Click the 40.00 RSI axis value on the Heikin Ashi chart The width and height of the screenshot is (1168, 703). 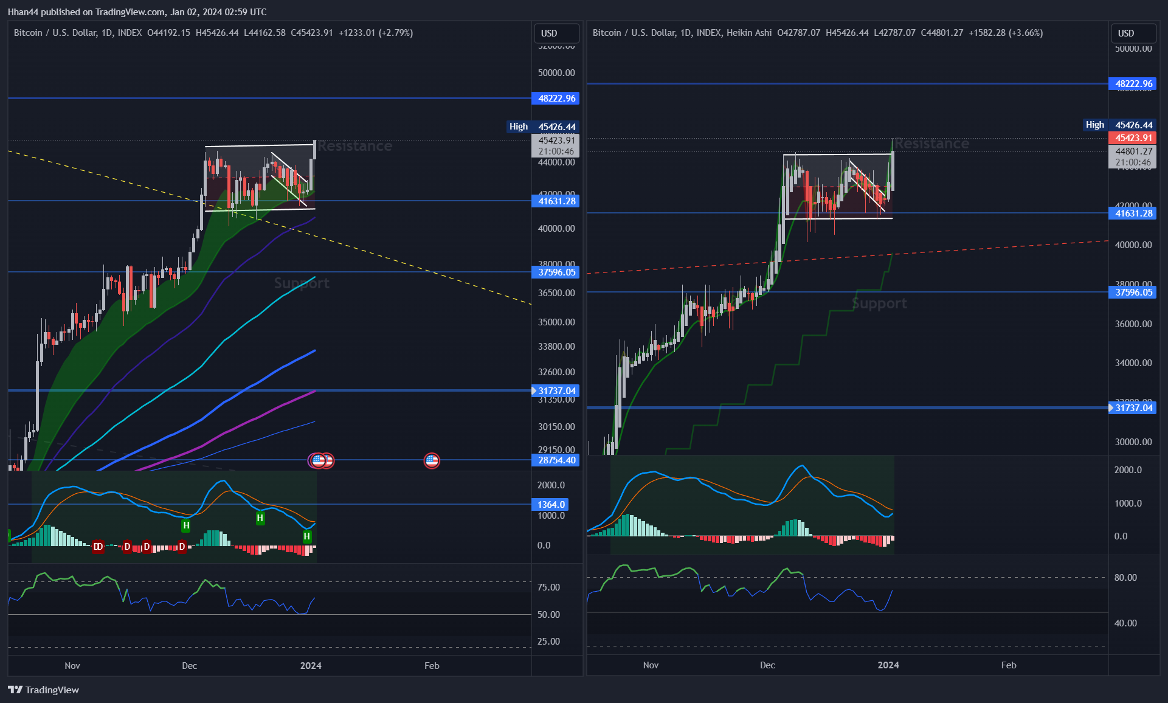[1125, 623]
